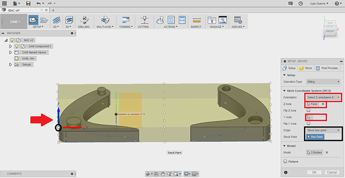Enable the Flip Z Axis checkbox
Screen dimensions: 345x178
[309, 111]
